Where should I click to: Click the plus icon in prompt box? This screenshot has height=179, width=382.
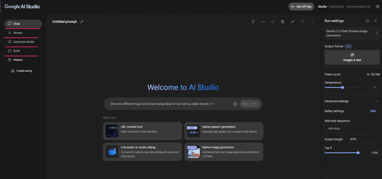click(235, 104)
